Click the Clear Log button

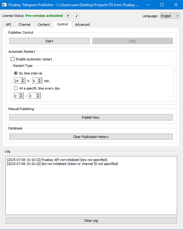point(91,220)
